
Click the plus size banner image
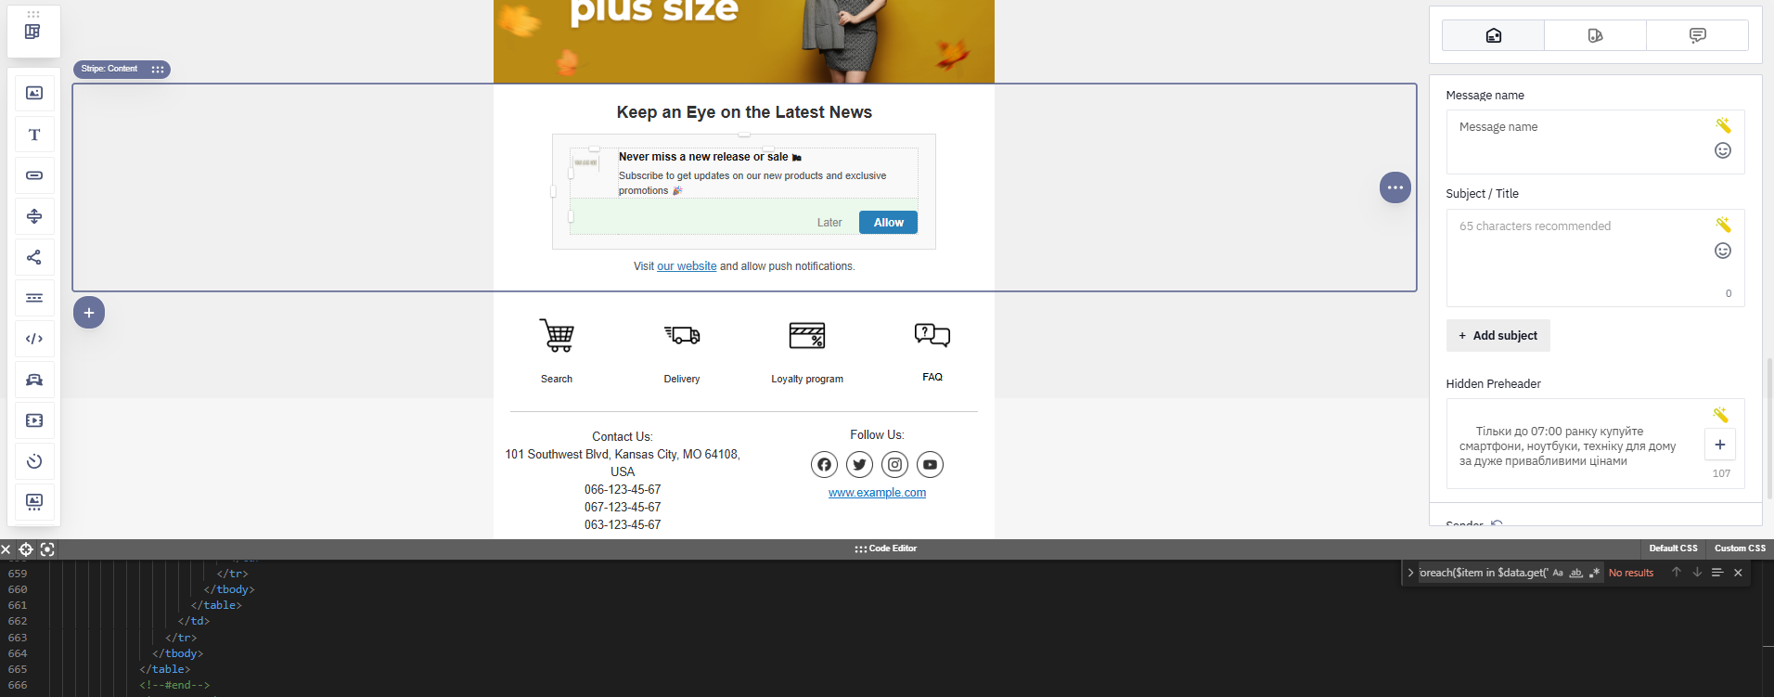pyautogui.click(x=744, y=41)
